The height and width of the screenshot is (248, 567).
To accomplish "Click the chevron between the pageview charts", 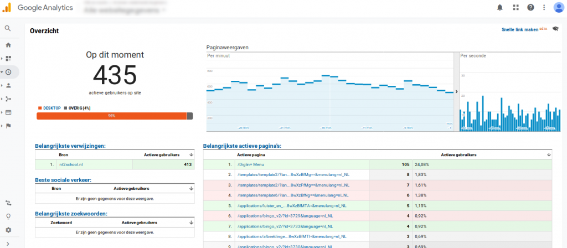I will pos(456,92).
